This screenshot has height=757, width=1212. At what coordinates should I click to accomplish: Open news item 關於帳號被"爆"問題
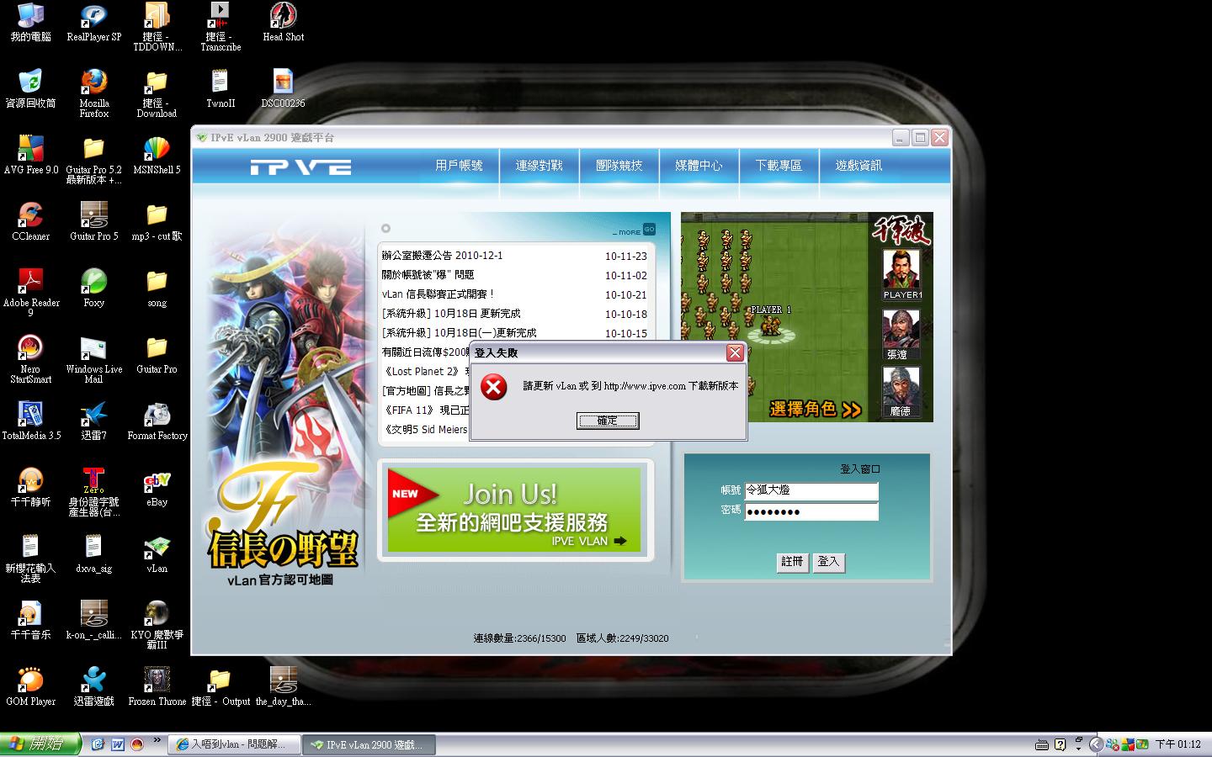tap(428, 275)
